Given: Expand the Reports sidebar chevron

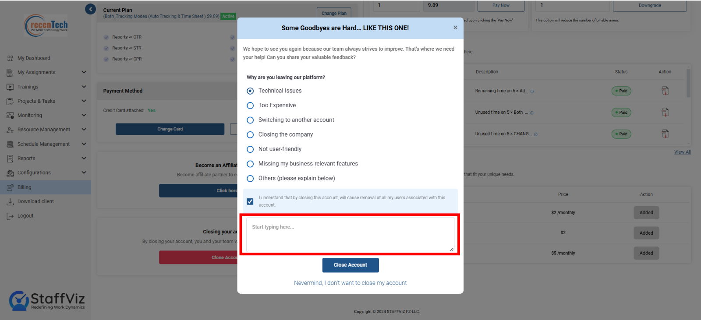Looking at the screenshot, I should click(x=84, y=158).
